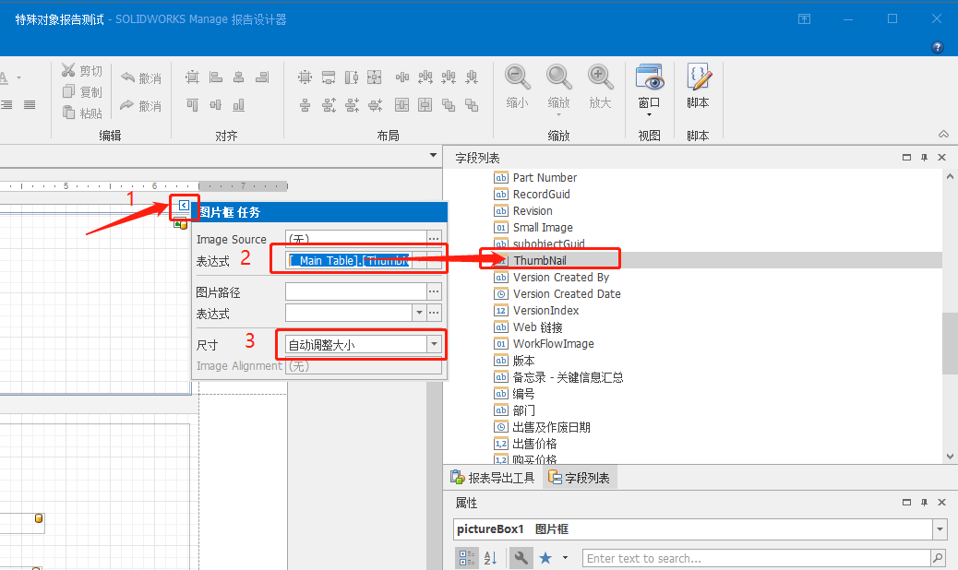958x570 pixels.
Task: Open the Script (脚本) editor icon
Action: [698, 77]
